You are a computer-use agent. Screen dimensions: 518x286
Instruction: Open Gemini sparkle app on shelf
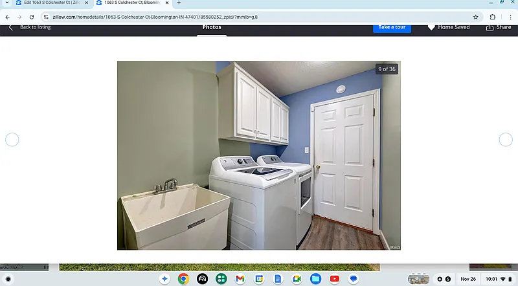coord(164,279)
